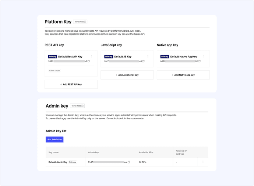Click the Primary badge on Default JS Key
The height and width of the screenshot is (186, 254).
point(109,57)
